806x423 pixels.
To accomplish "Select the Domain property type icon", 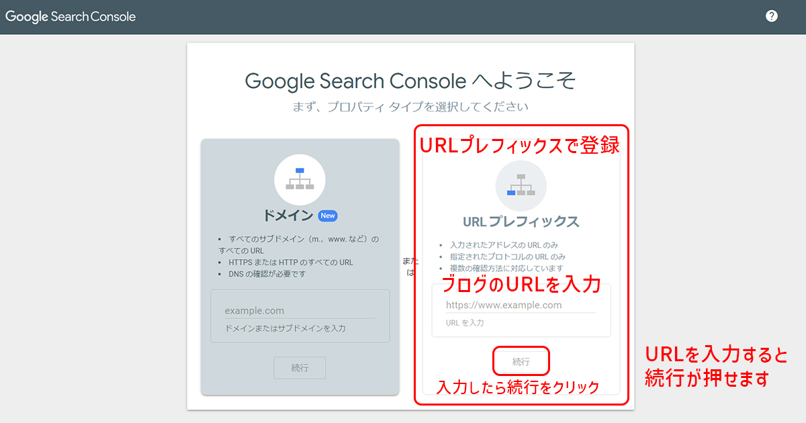I will 300,179.
